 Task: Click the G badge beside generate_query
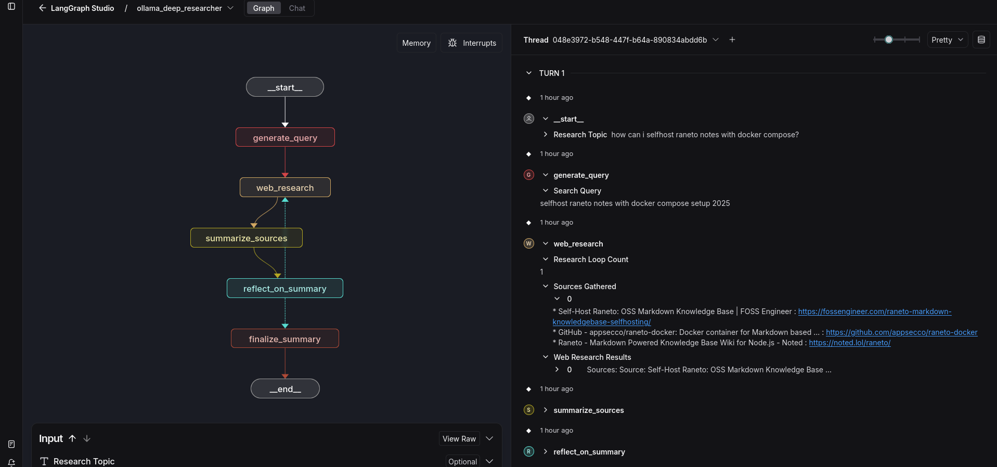pos(529,175)
